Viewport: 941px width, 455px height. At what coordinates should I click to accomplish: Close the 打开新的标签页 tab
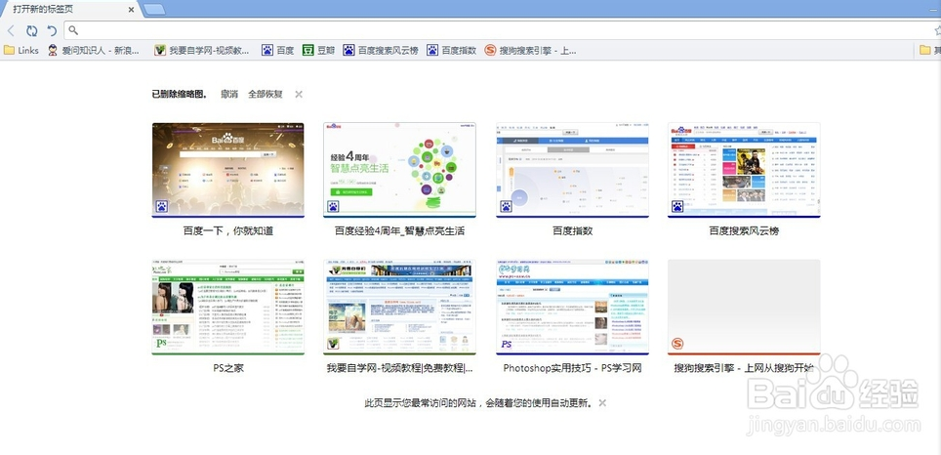click(x=132, y=10)
